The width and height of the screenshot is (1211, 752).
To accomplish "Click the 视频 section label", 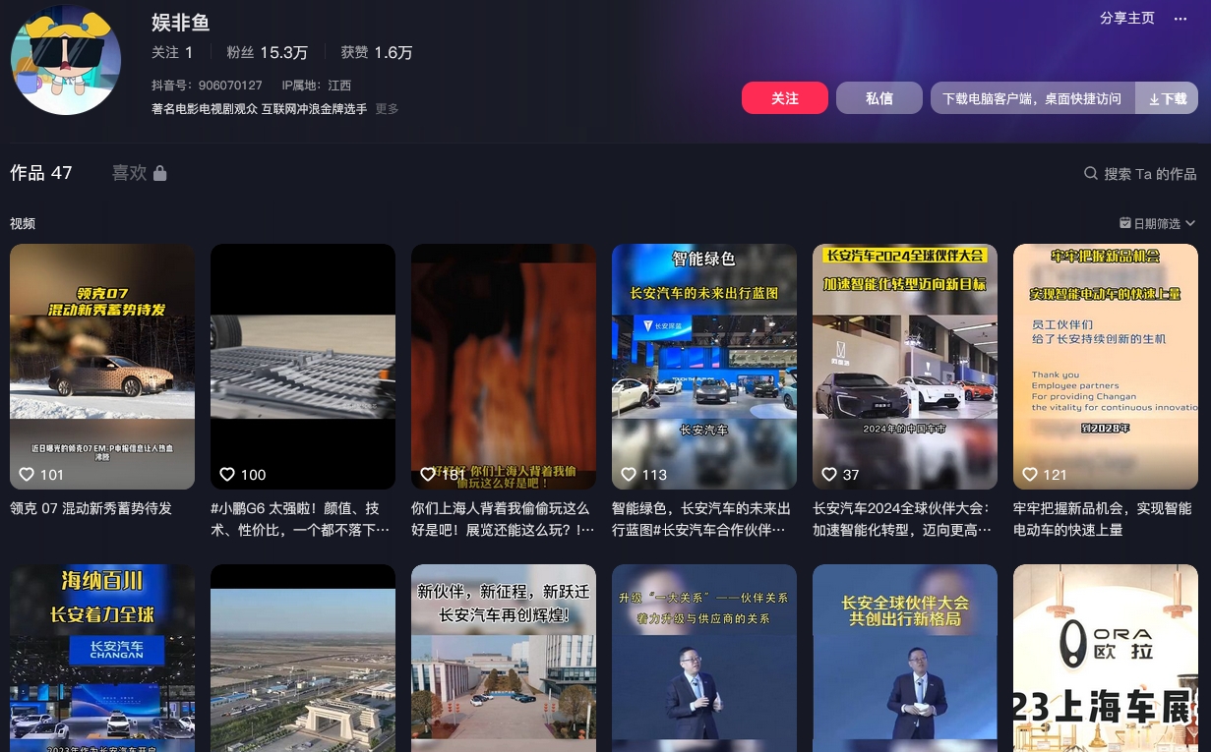I will click(23, 224).
